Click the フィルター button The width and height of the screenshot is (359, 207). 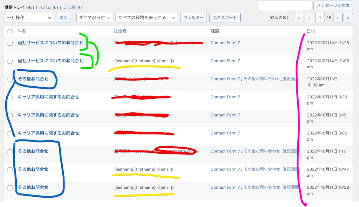[193, 18]
